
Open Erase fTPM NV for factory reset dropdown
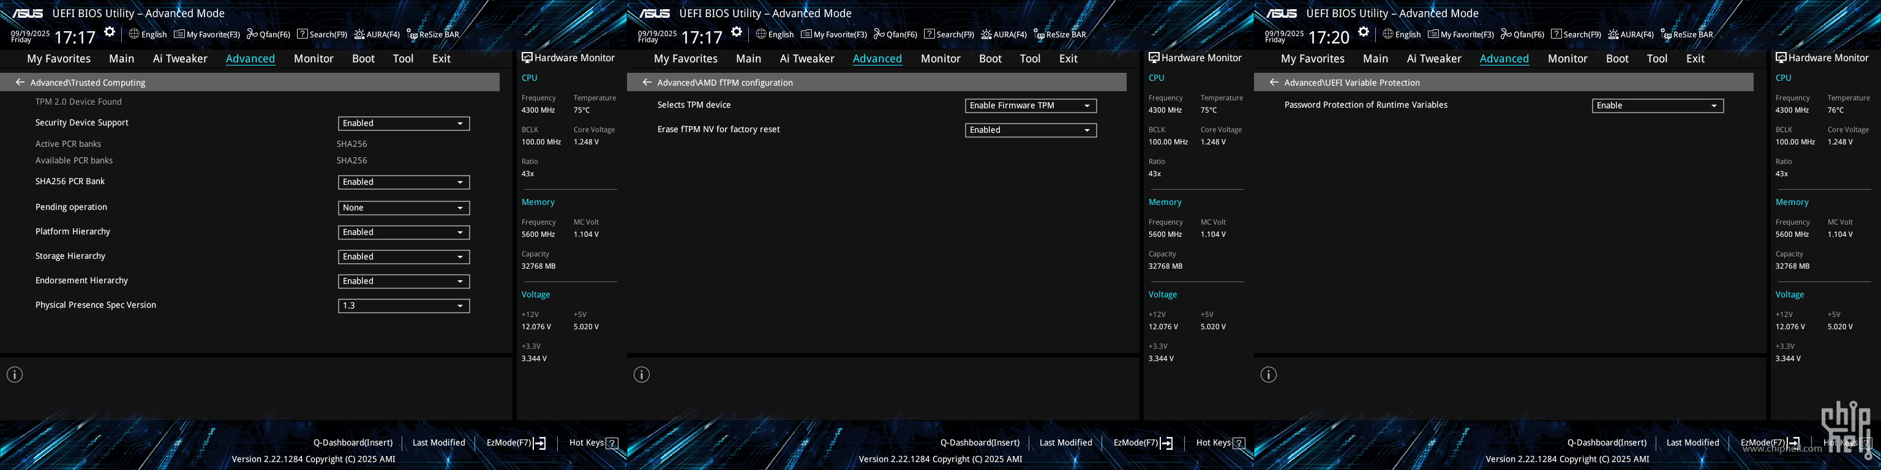coord(1031,130)
